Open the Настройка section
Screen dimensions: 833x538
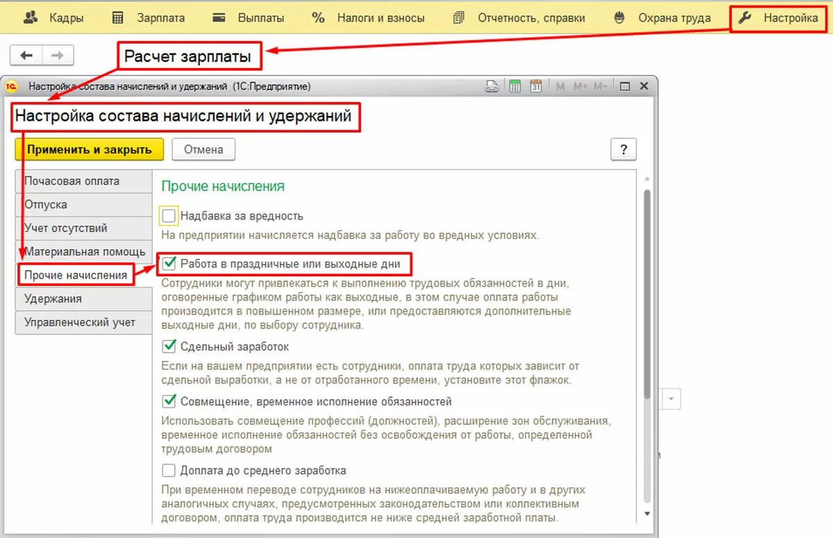tap(778, 18)
